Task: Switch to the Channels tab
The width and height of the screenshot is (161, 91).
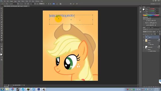Action: click(148, 28)
